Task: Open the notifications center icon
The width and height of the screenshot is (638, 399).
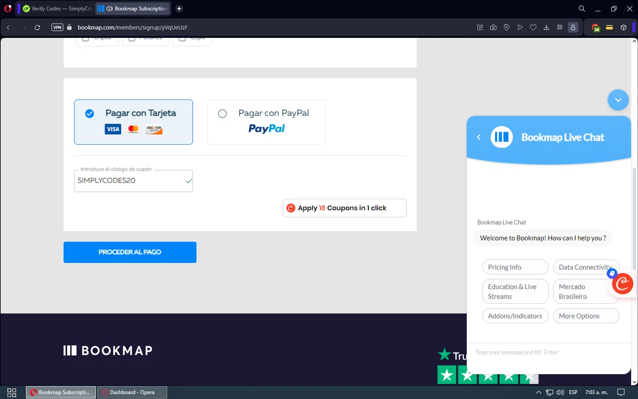Action: coord(621,392)
